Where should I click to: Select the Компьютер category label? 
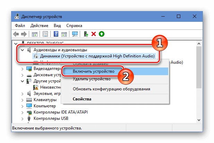point(45,106)
